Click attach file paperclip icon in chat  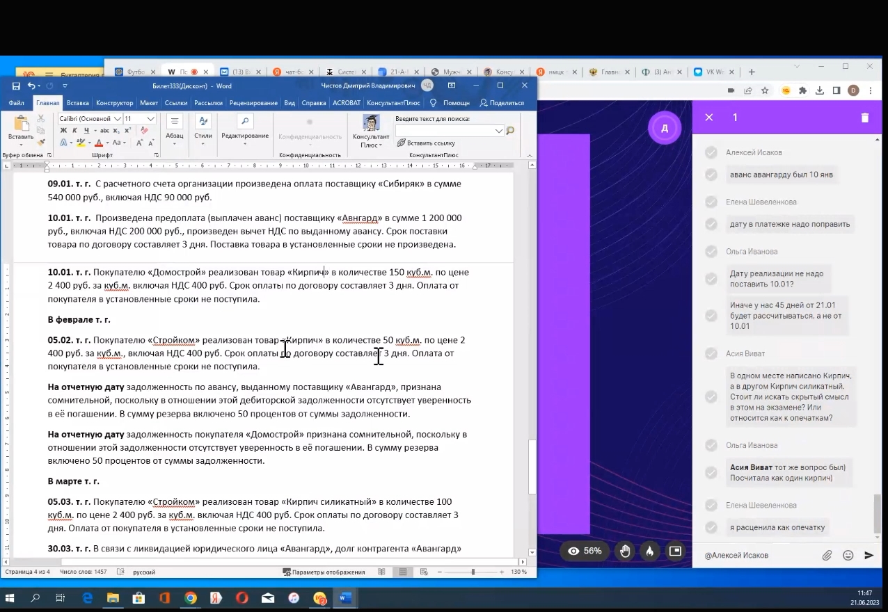pos(827,555)
